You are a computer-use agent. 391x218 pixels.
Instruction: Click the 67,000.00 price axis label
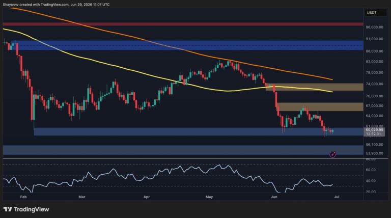374,106
